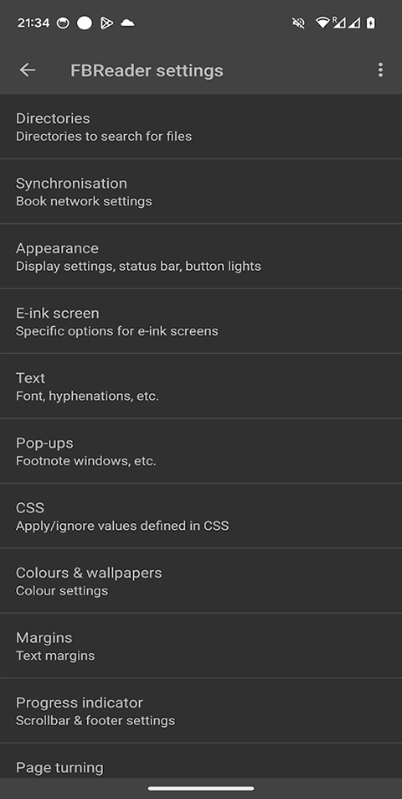Image resolution: width=402 pixels, height=799 pixels.
Task: Open Synchronisation settings
Action: (x=201, y=191)
